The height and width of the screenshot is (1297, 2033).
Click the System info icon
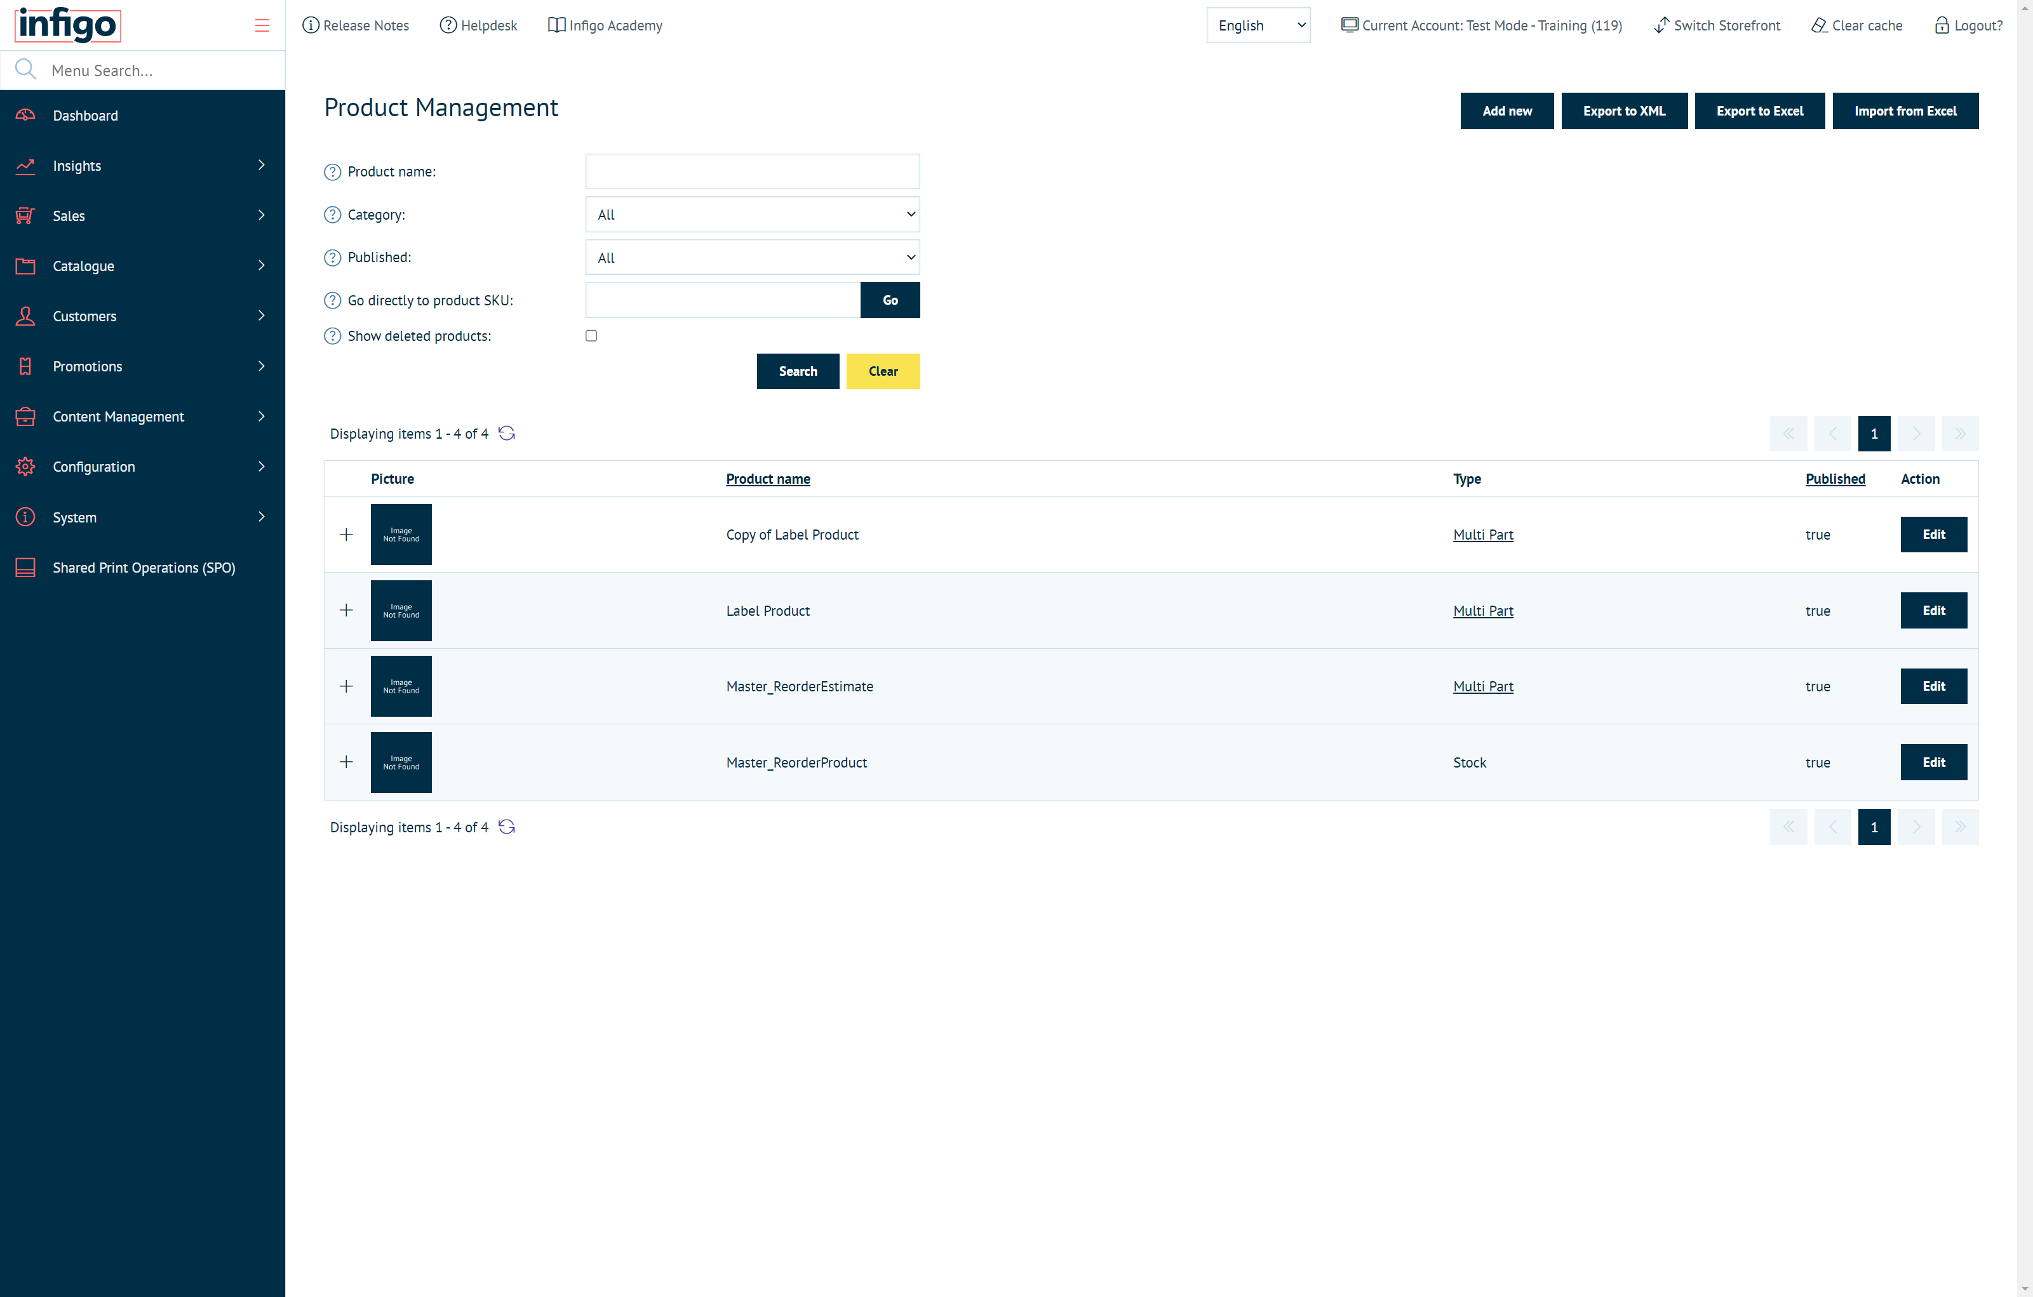tap(25, 516)
